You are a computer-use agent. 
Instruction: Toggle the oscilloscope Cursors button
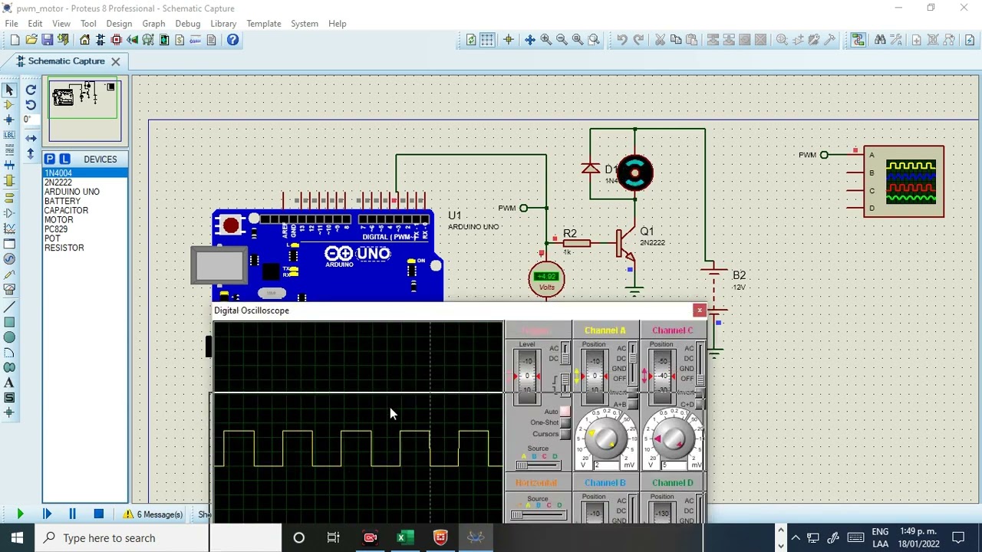[x=565, y=434]
